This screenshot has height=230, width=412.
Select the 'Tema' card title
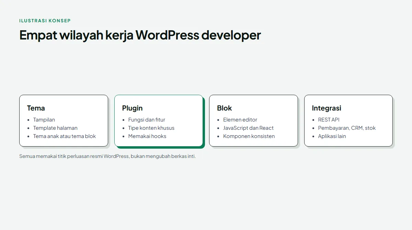click(36, 108)
